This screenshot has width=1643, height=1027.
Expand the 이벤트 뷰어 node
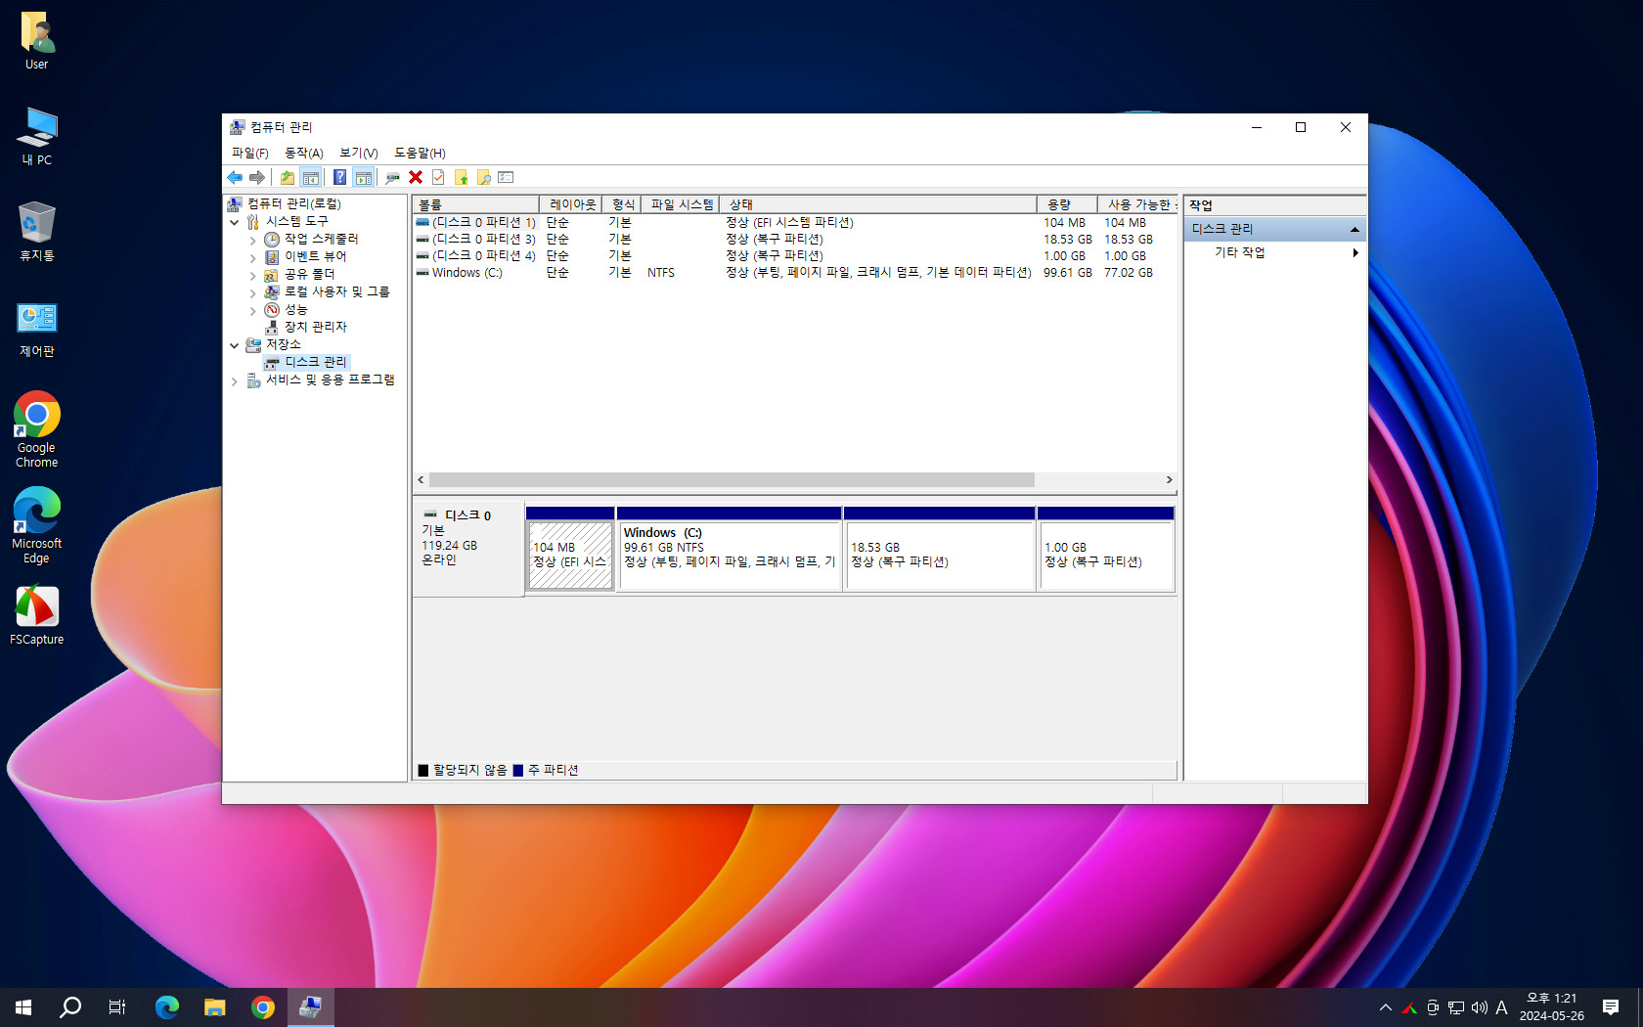(252, 257)
